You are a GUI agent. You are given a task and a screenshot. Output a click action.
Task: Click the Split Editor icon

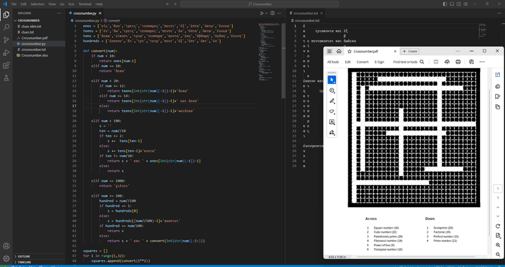point(273,13)
